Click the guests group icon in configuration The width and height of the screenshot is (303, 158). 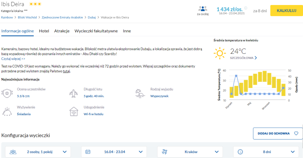13,152
